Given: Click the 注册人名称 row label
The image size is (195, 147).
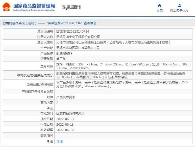Looking at the screenshot, I should click(45, 37).
